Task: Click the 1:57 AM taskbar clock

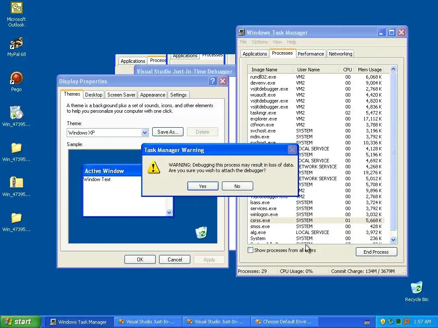Action: click(x=422, y=322)
